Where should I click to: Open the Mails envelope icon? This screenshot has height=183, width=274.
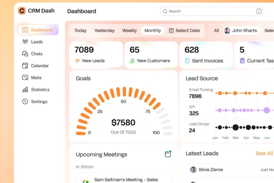25,77
